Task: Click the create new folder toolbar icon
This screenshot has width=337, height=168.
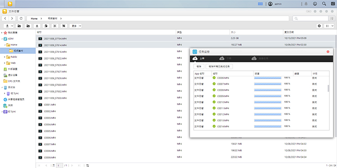Action: coord(19,26)
